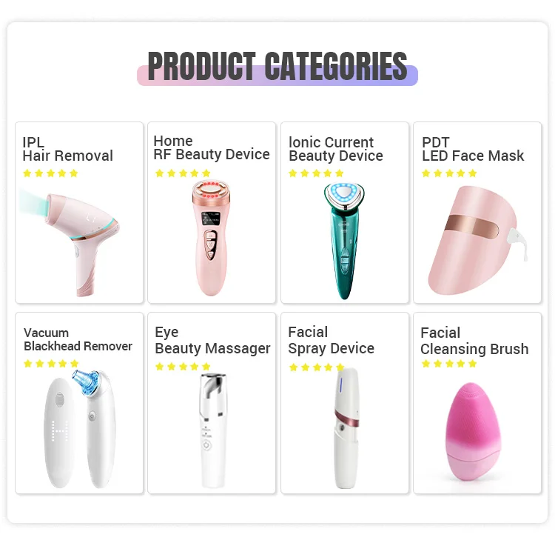This screenshot has width=555, height=543.
Task: Select the PDT LED Face Mask title
Action: [473, 149]
